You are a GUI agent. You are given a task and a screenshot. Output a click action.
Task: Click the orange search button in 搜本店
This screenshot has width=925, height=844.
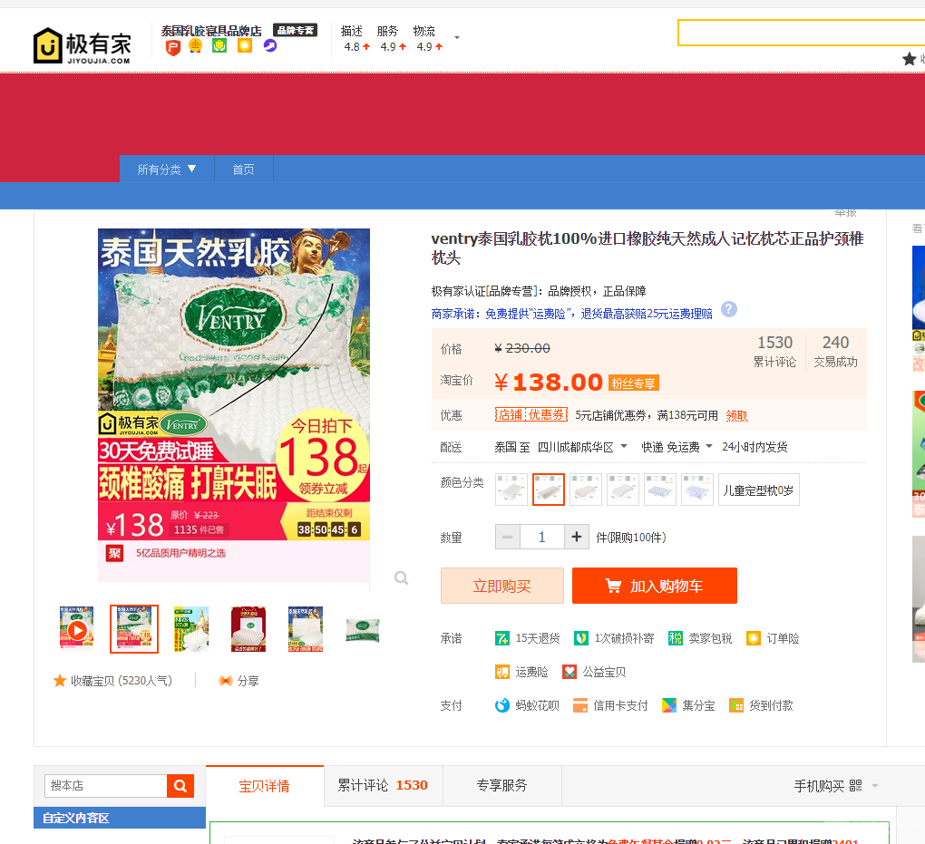180,786
